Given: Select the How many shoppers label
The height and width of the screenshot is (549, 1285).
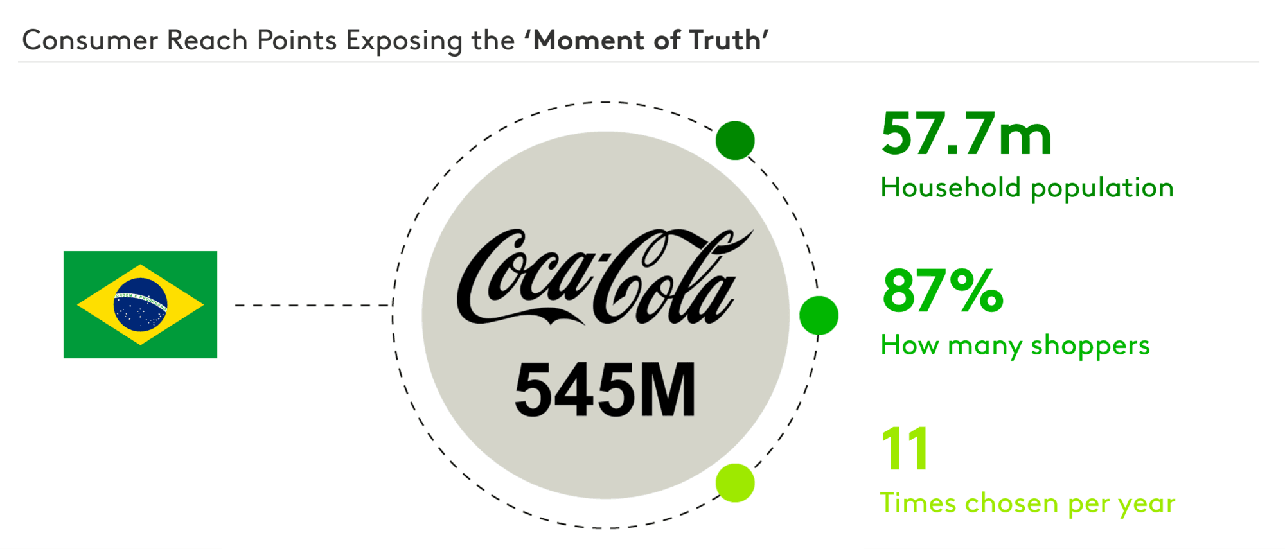Looking at the screenshot, I should tap(1015, 345).
